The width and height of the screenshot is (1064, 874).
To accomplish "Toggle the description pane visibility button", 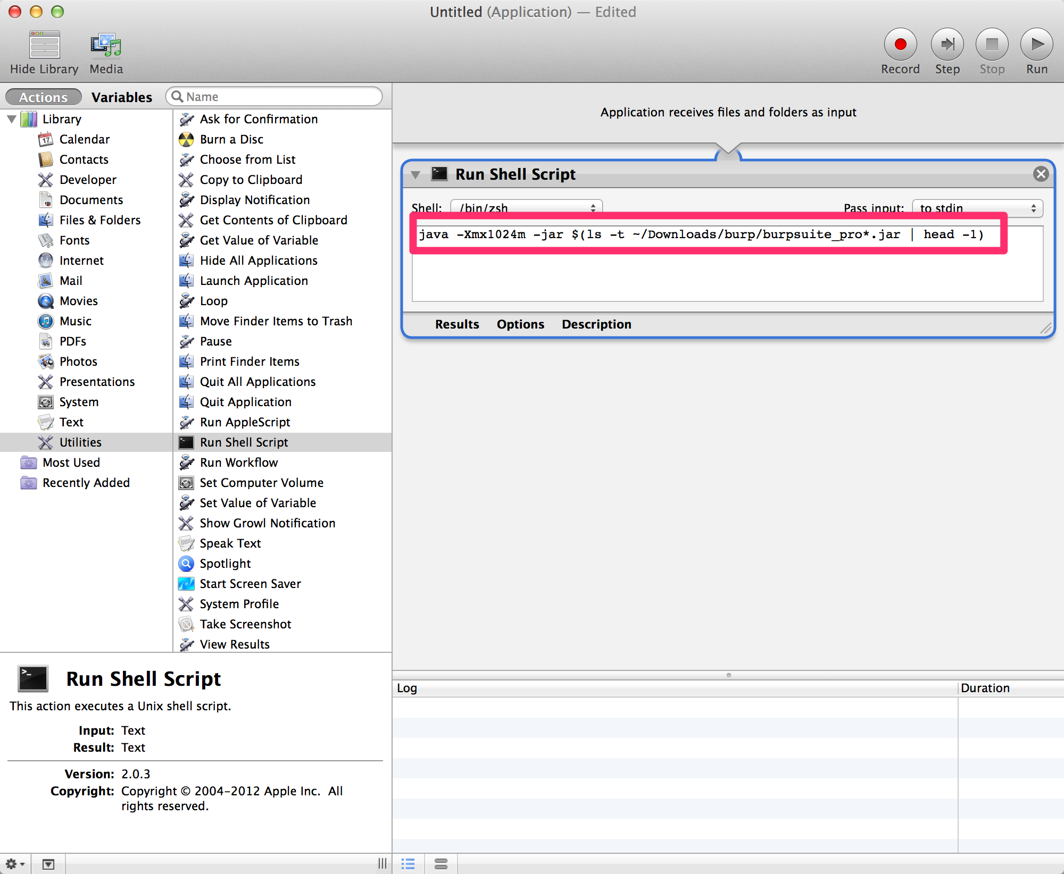I will (x=48, y=864).
